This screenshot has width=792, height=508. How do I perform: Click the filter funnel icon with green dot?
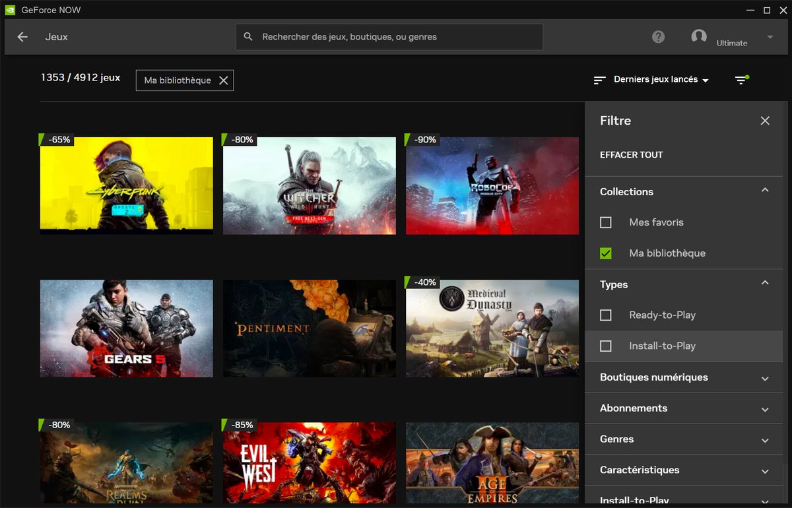741,79
